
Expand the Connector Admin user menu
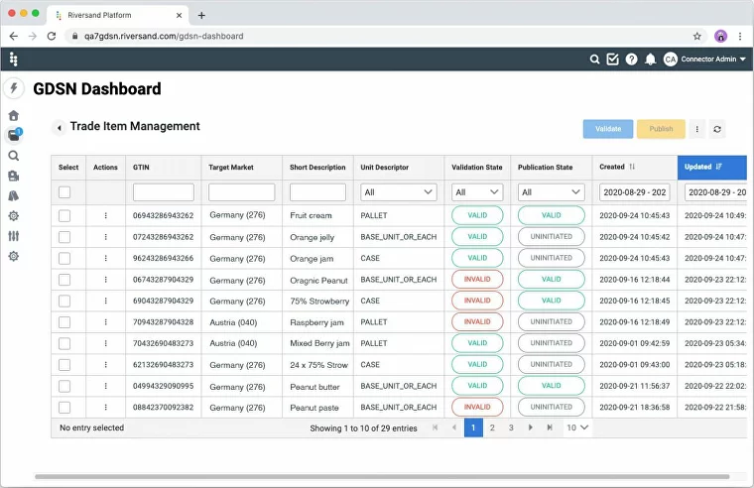coord(713,60)
